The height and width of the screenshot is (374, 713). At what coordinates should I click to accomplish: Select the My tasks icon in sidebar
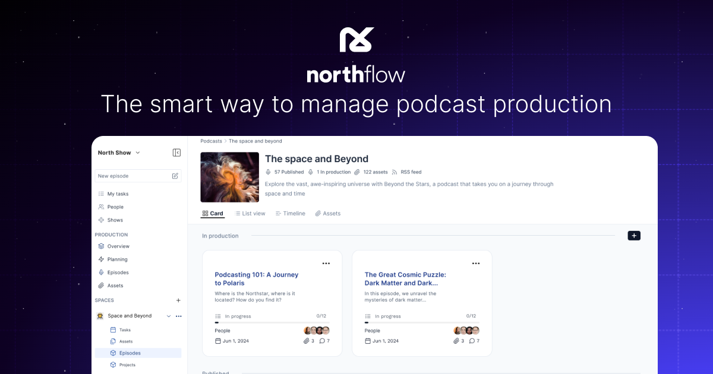point(102,194)
